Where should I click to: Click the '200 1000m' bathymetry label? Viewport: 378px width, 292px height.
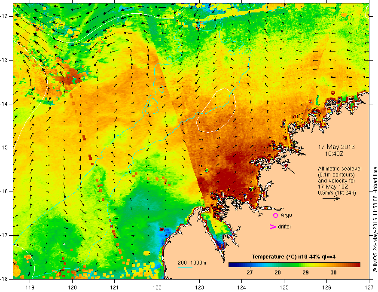coord(192,263)
